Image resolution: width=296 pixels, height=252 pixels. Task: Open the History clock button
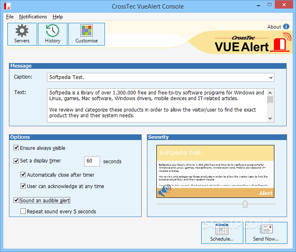point(53,34)
